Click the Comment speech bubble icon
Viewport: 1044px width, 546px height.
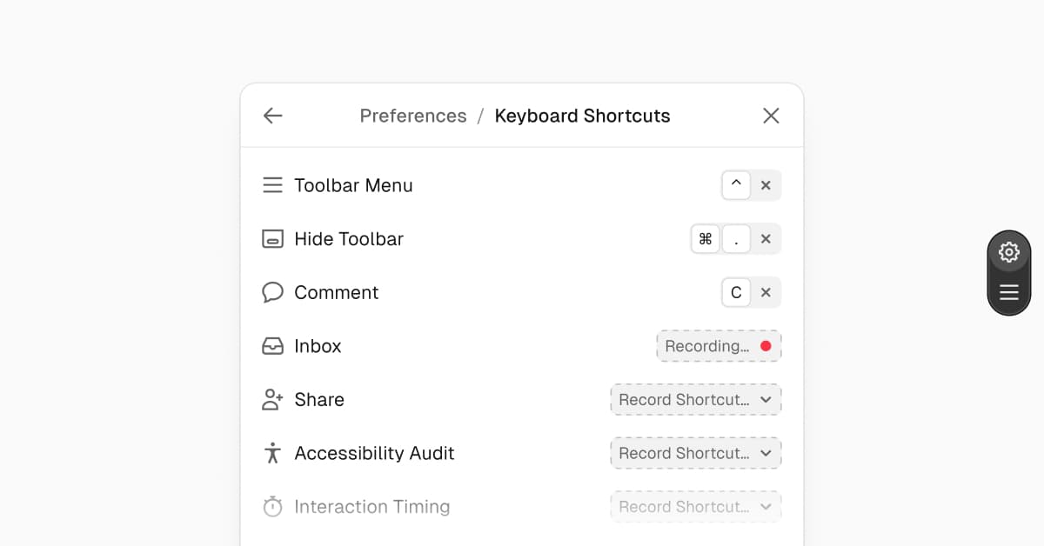(273, 292)
